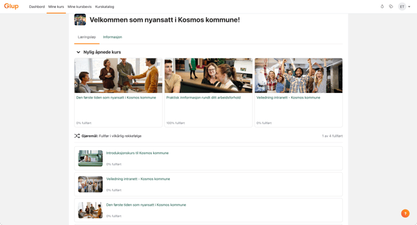
Task: Select Mine kurs in top navigation
Action: pyautogui.click(x=56, y=7)
